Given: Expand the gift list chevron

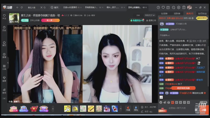Looking at the screenshot, I should [121, 109].
